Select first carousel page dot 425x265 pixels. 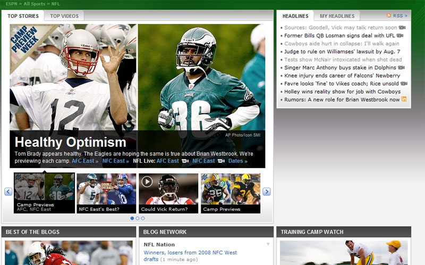132,218
